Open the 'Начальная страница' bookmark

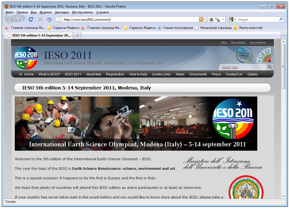(213, 28)
